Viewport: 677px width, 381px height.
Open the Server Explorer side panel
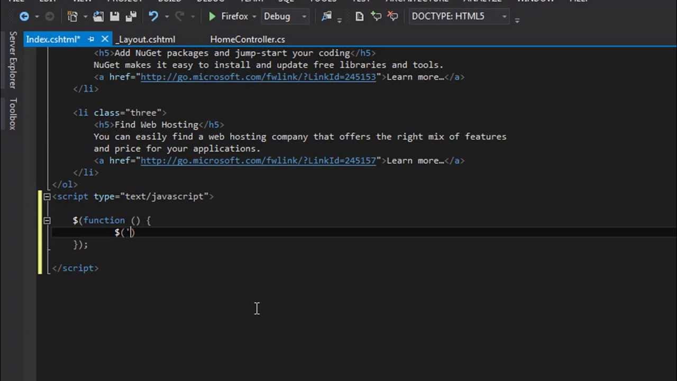tap(13, 60)
